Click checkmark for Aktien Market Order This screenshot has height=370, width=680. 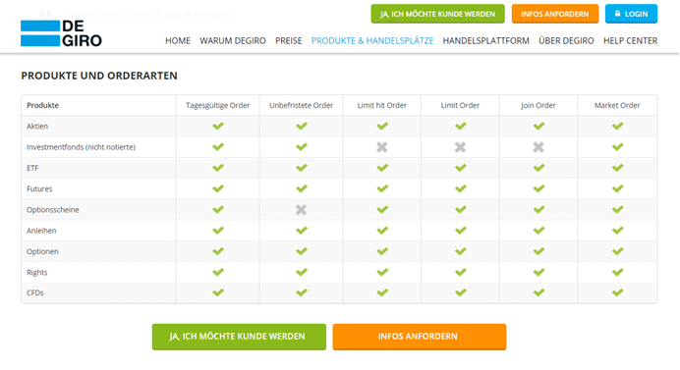617,126
